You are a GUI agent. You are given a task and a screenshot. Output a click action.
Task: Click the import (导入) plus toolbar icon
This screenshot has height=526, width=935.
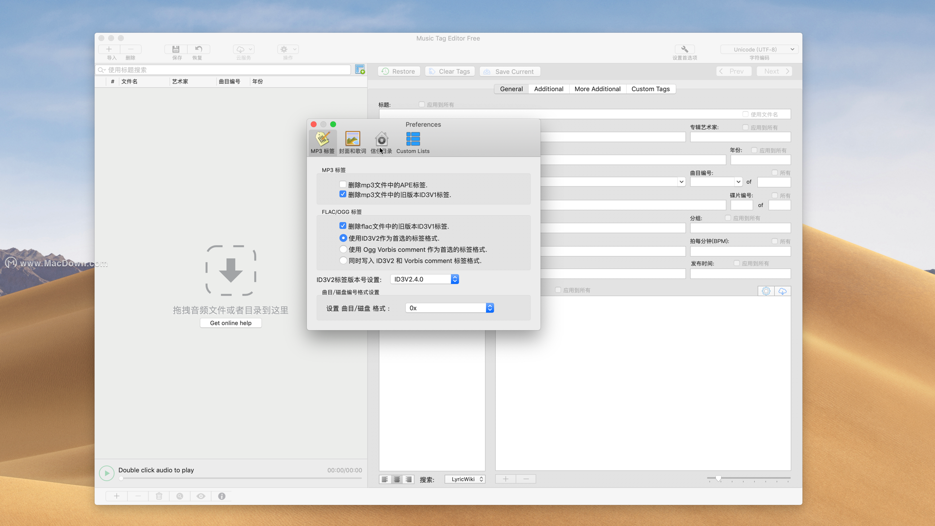(x=109, y=49)
